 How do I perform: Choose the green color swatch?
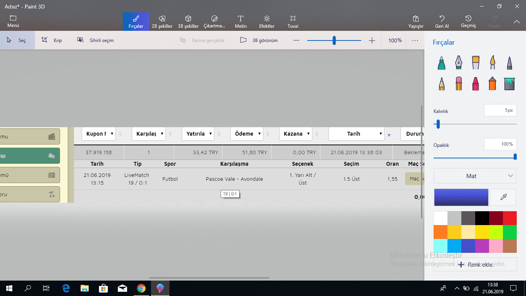pyautogui.click(x=510, y=232)
